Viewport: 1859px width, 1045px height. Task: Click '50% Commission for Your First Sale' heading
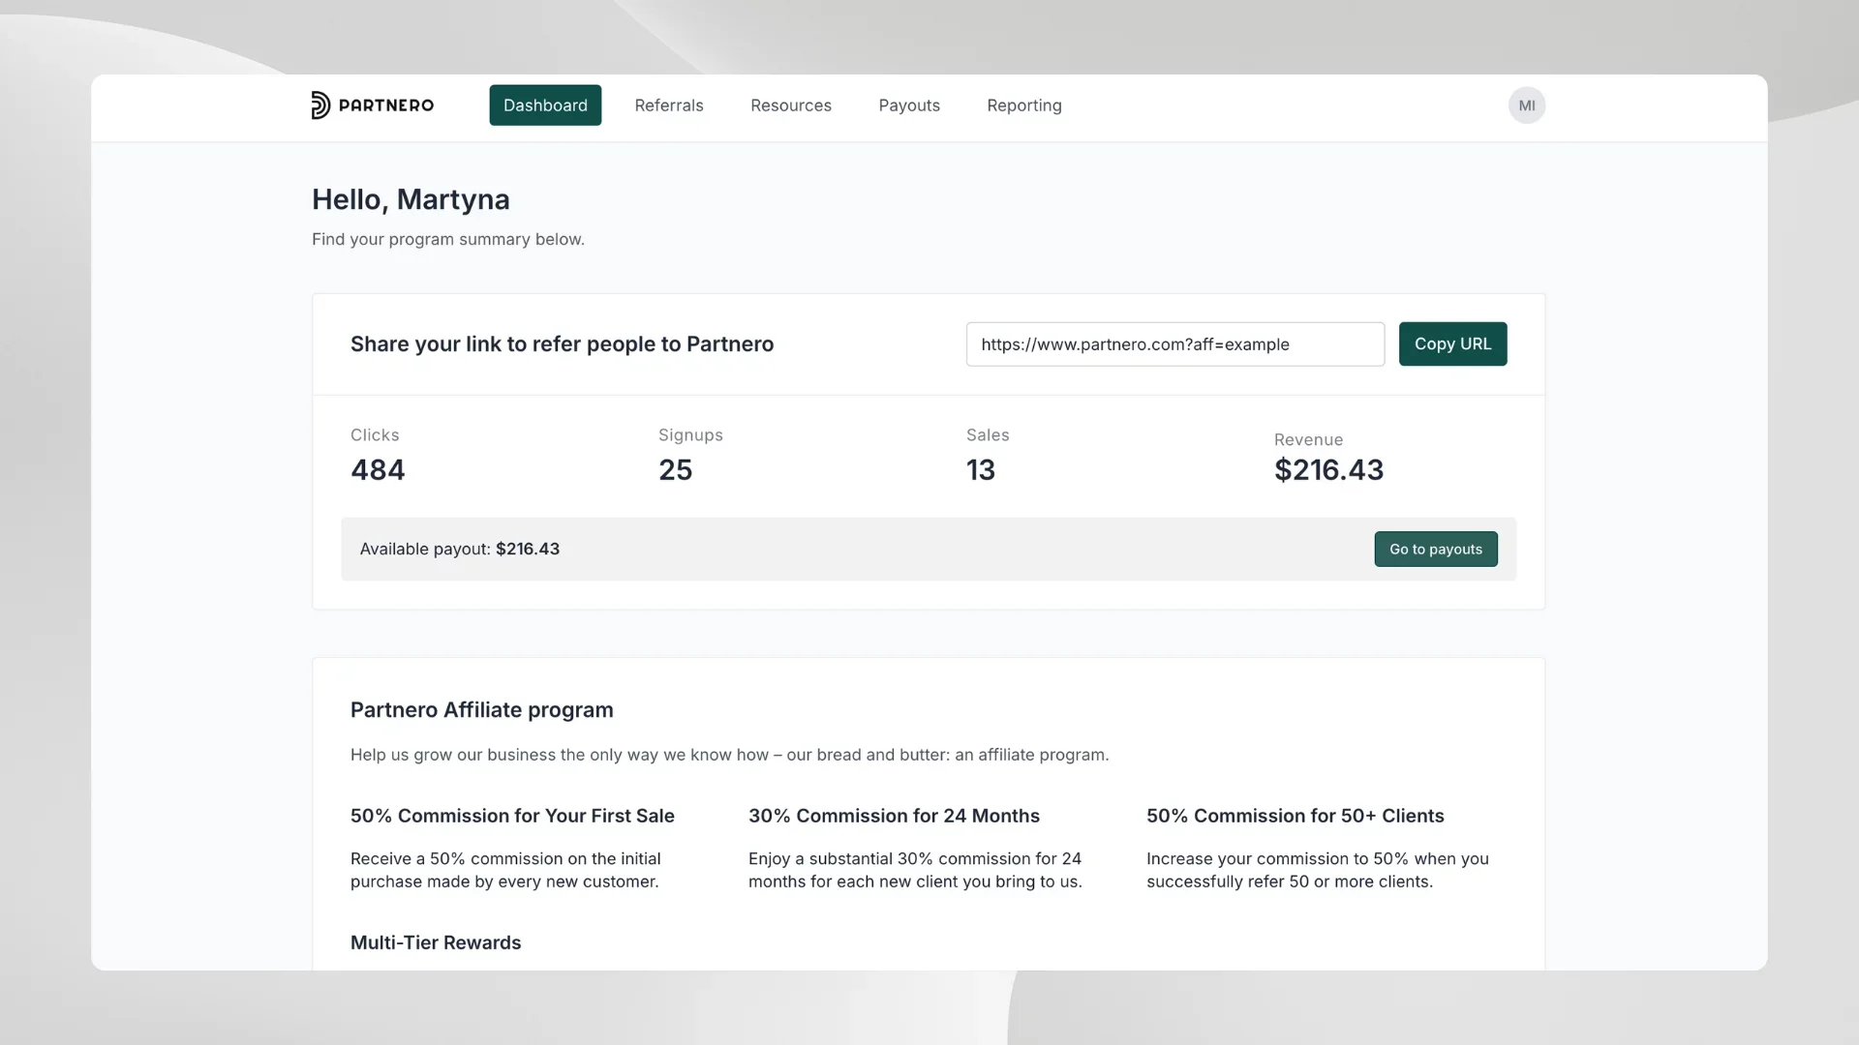tap(512, 816)
